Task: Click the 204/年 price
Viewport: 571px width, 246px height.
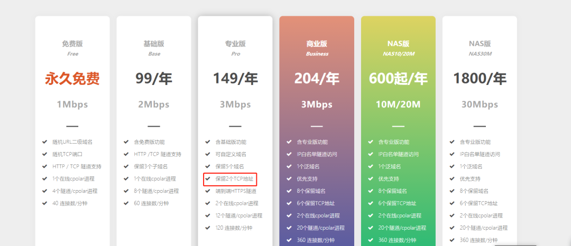Action: [317, 79]
